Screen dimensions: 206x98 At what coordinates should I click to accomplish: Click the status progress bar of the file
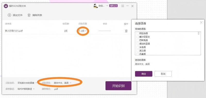(105, 31)
